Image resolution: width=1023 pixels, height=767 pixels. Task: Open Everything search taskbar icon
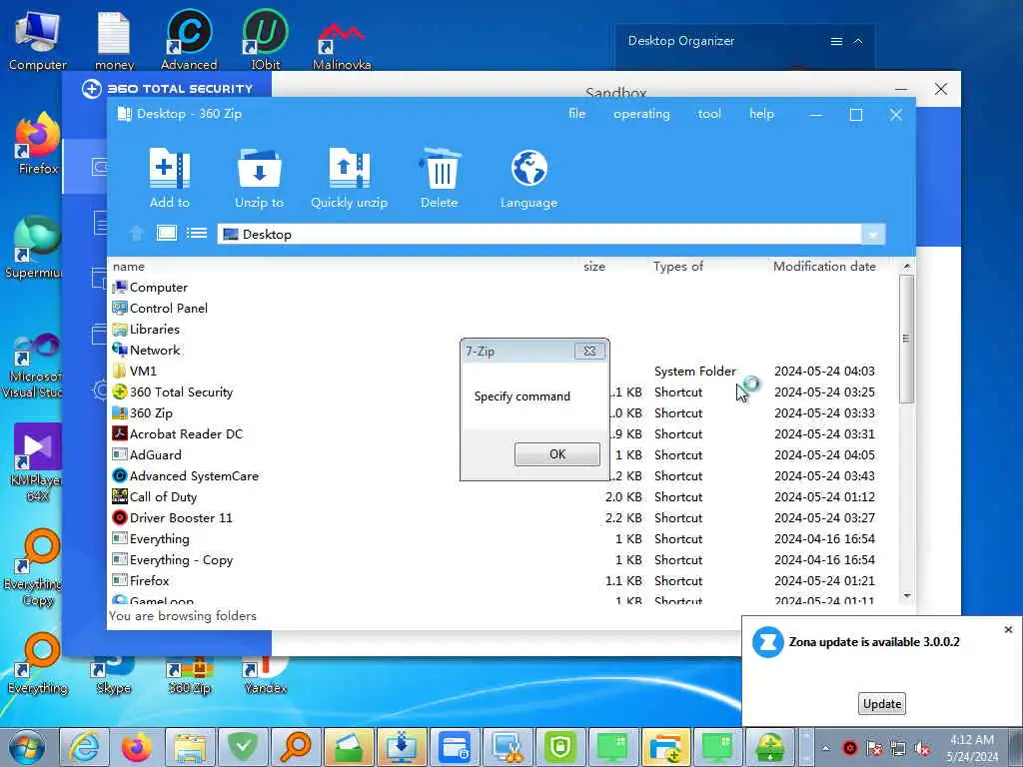point(296,747)
